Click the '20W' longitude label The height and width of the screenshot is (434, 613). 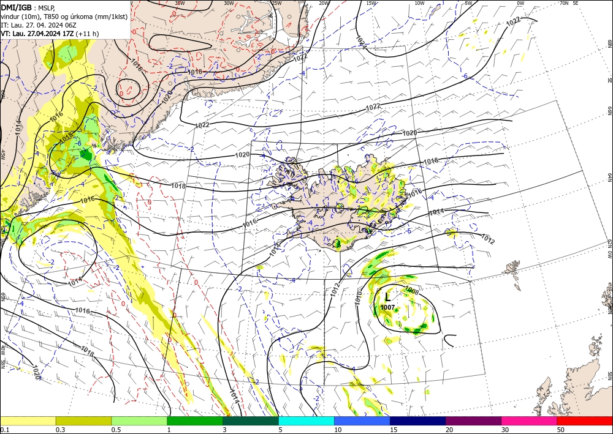(x=324, y=2)
